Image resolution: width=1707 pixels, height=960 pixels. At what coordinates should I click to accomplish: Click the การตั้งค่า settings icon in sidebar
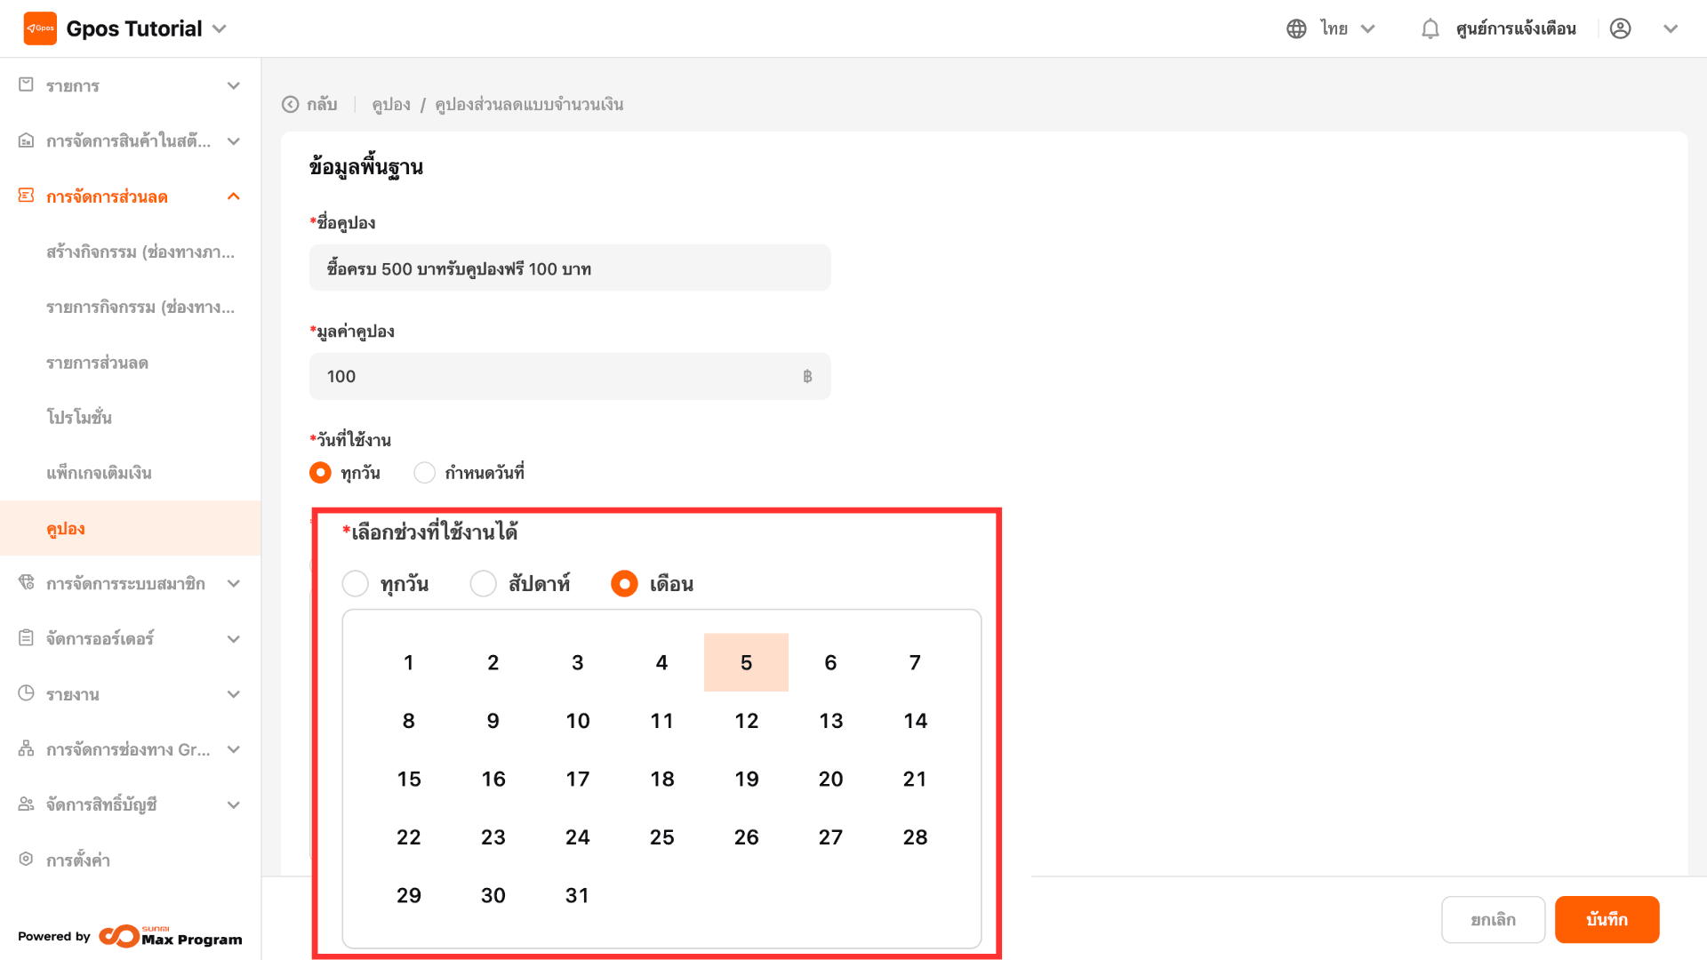pyautogui.click(x=27, y=859)
